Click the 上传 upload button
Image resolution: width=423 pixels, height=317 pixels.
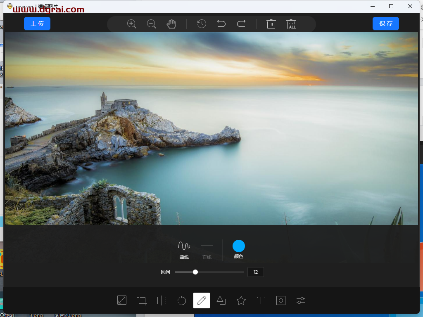click(x=37, y=24)
